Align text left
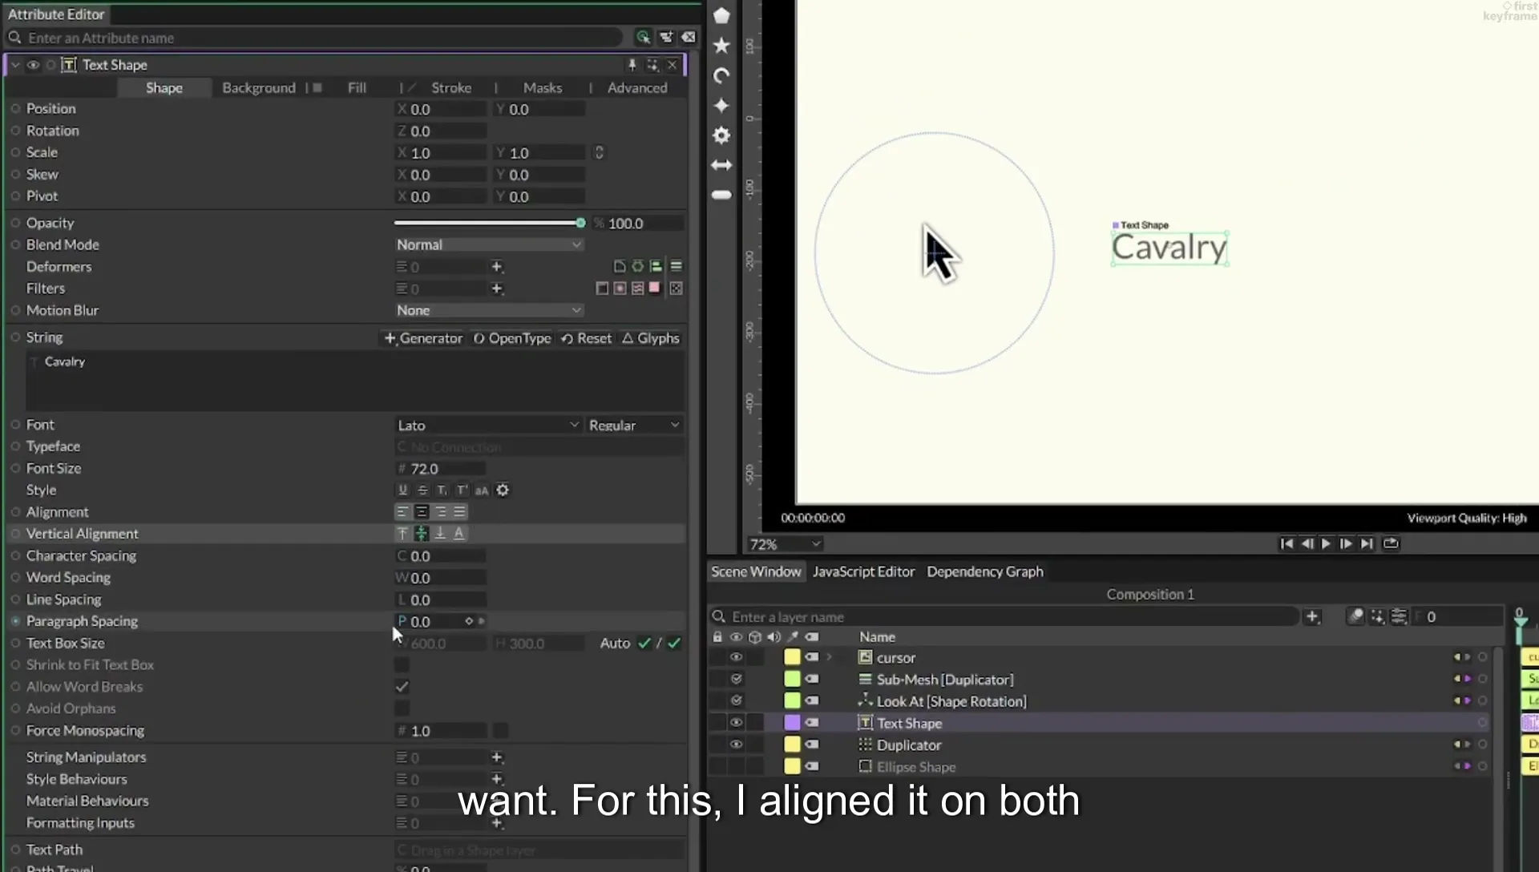The image size is (1539, 872). pos(402,512)
